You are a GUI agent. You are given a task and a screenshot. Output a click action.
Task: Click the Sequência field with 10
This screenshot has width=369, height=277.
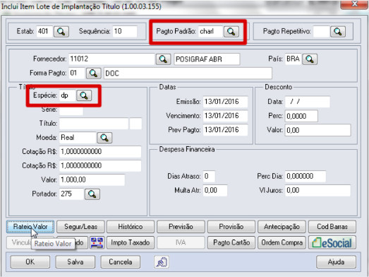125,31
